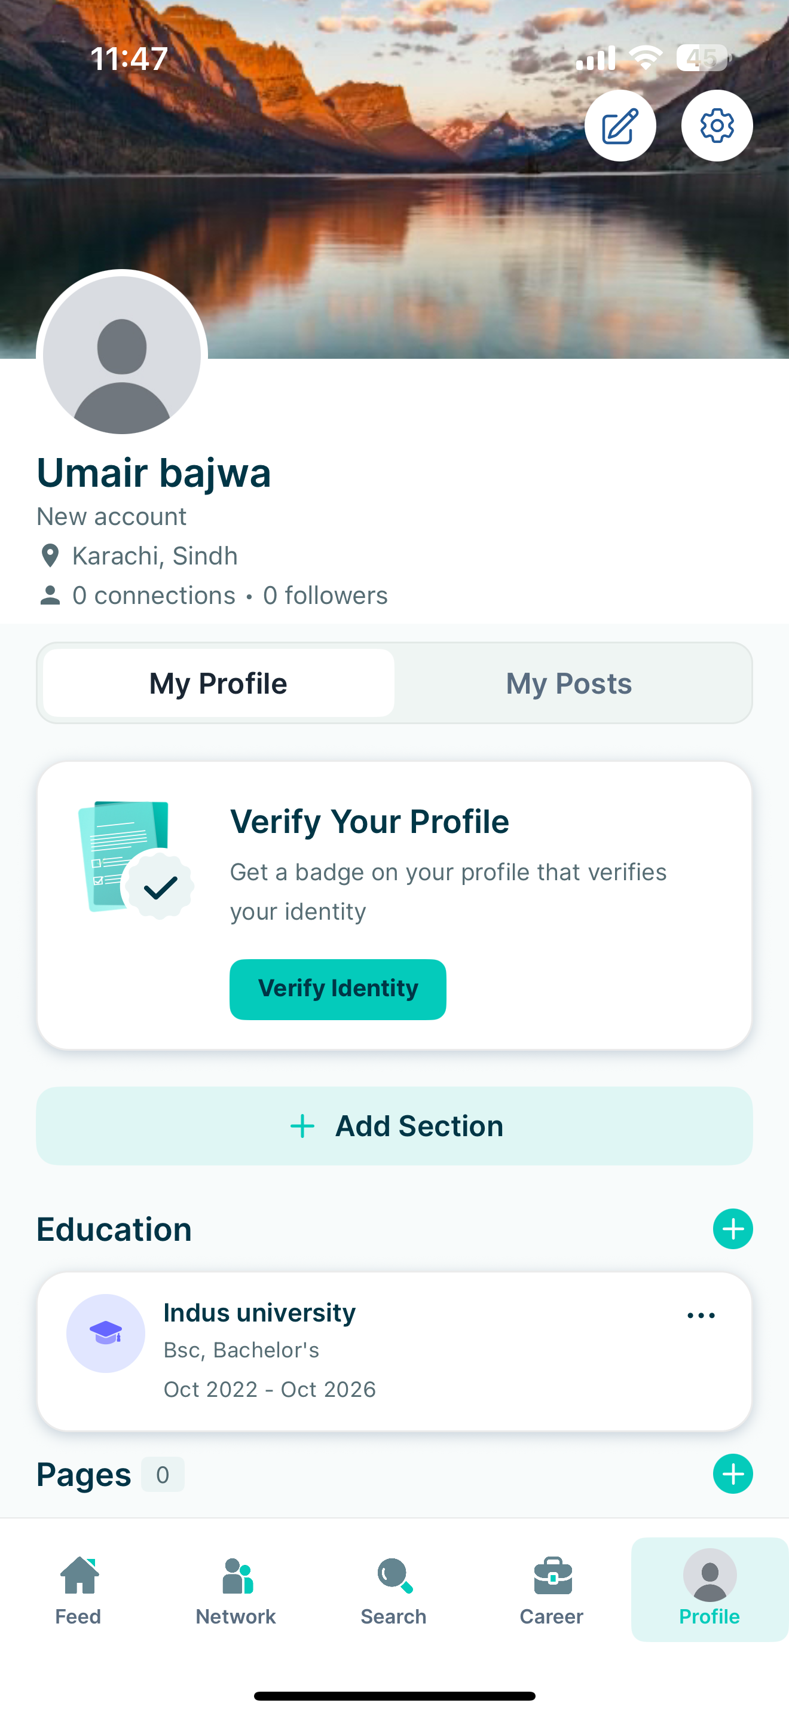
Task: Switch to the My Posts tab
Action: tap(569, 683)
